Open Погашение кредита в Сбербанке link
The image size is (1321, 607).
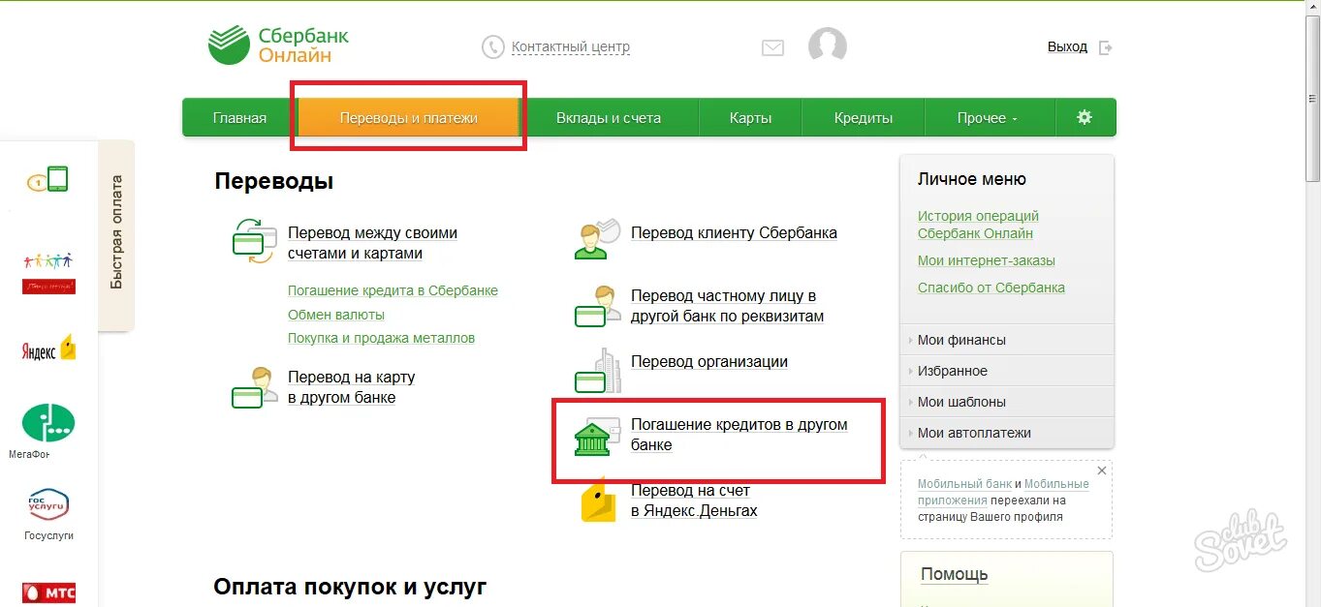[393, 290]
